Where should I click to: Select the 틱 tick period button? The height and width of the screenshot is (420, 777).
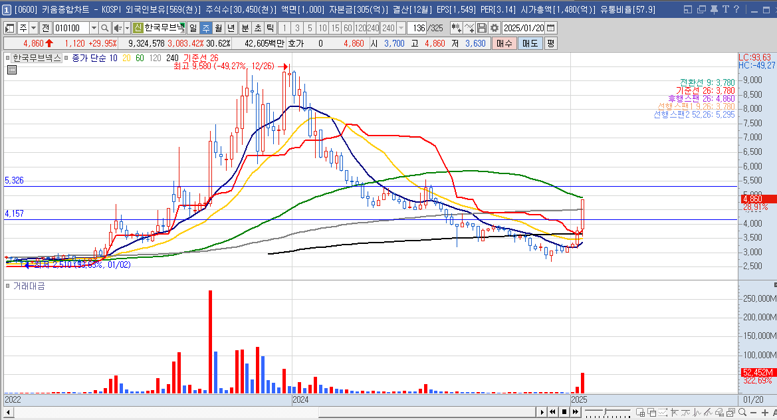click(x=271, y=28)
